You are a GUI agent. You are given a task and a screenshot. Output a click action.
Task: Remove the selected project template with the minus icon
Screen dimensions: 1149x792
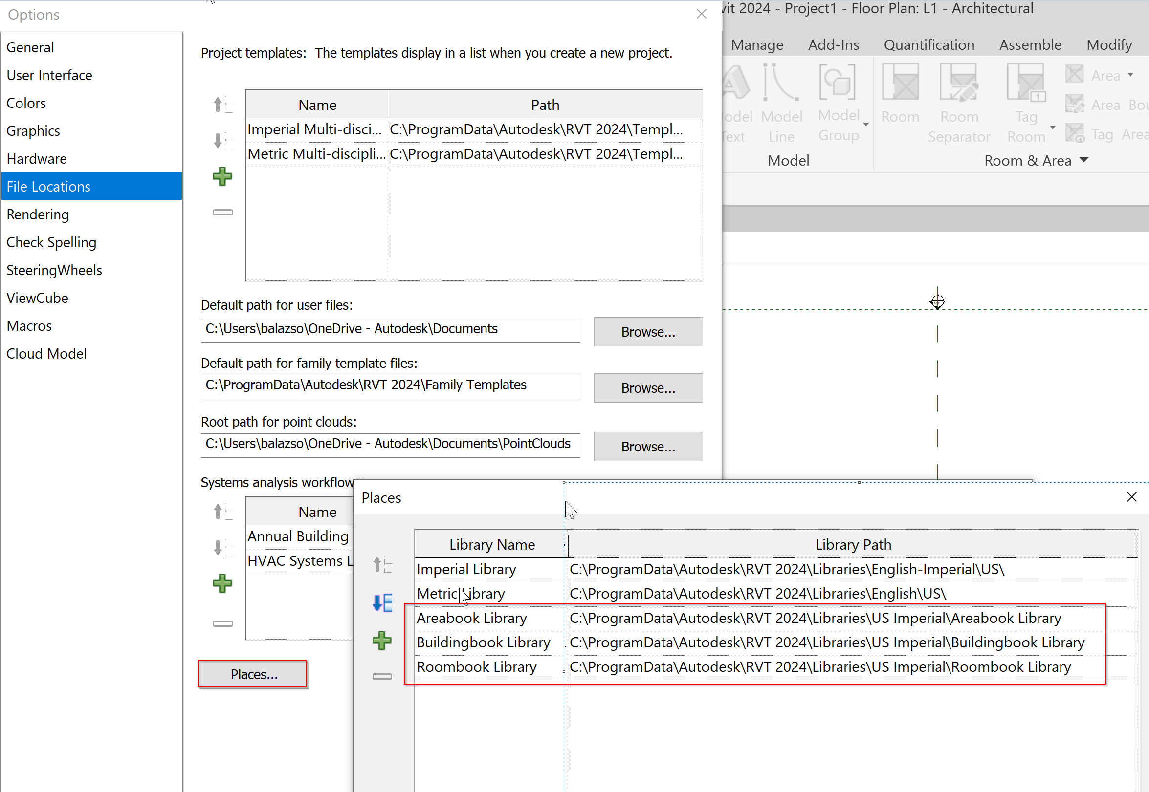[222, 213]
